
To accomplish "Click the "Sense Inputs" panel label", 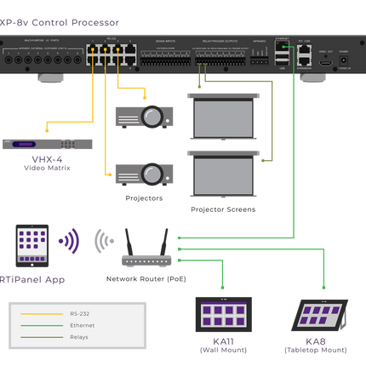I will pos(165,41).
